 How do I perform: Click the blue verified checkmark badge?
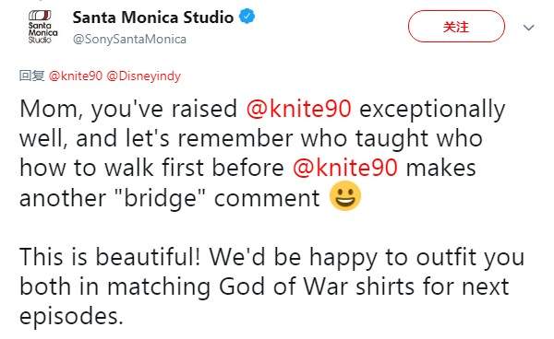pyautogui.click(x=247, y=17)
